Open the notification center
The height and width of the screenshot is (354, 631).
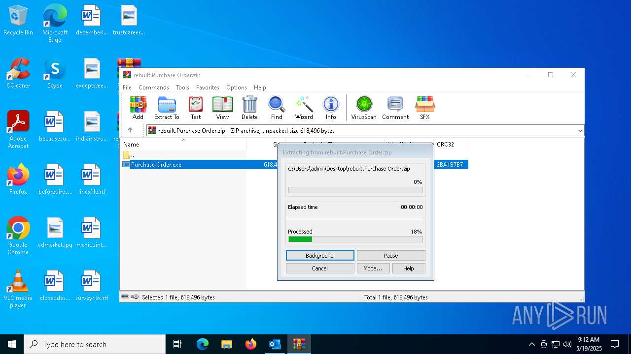[x=615, y=344]
